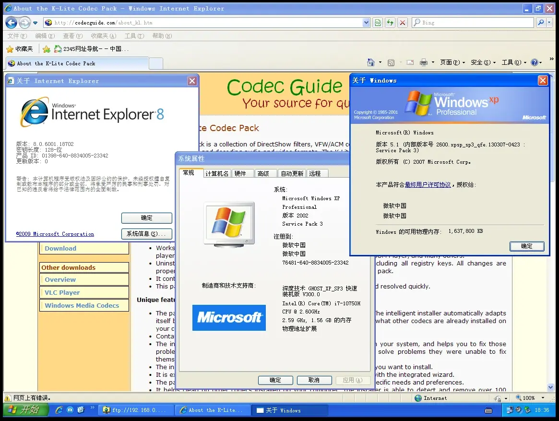Screen dimensions: 559x421
Task: Click 确定 in the 关于 Windows dialog
Action: point(527,246)
